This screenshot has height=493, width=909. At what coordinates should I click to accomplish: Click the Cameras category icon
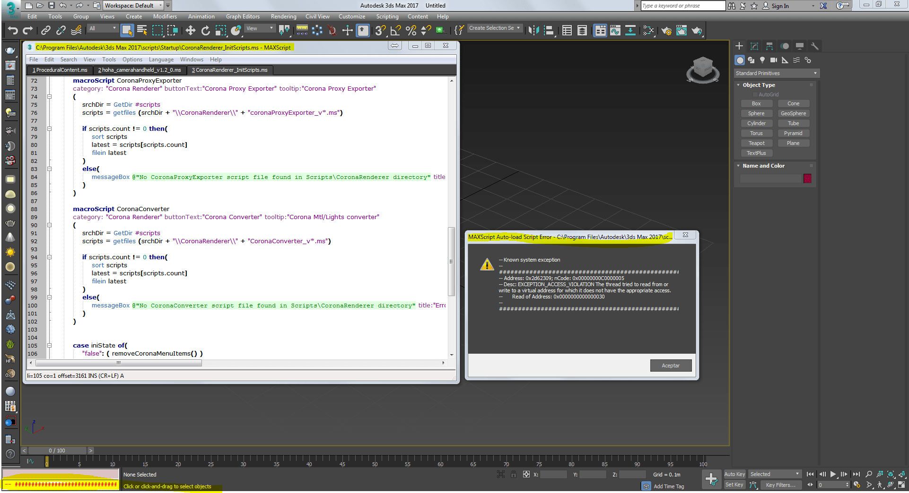pos(774,60)
